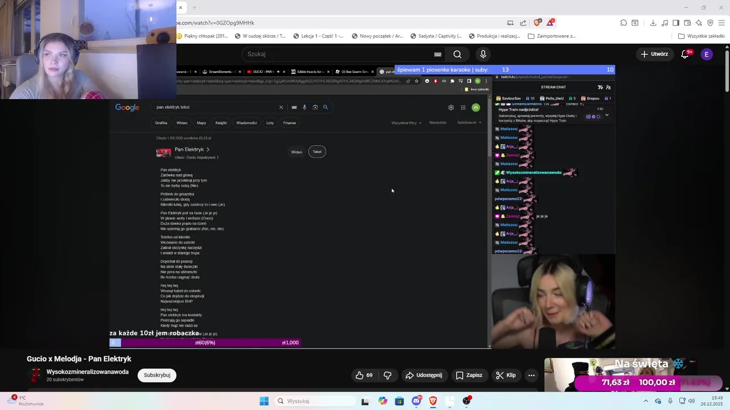Open the channel avatar next to Wysokozmineralizowanawoda
Image resolution: width=730 pixels, height=410 pixels.
pos(35,375)
